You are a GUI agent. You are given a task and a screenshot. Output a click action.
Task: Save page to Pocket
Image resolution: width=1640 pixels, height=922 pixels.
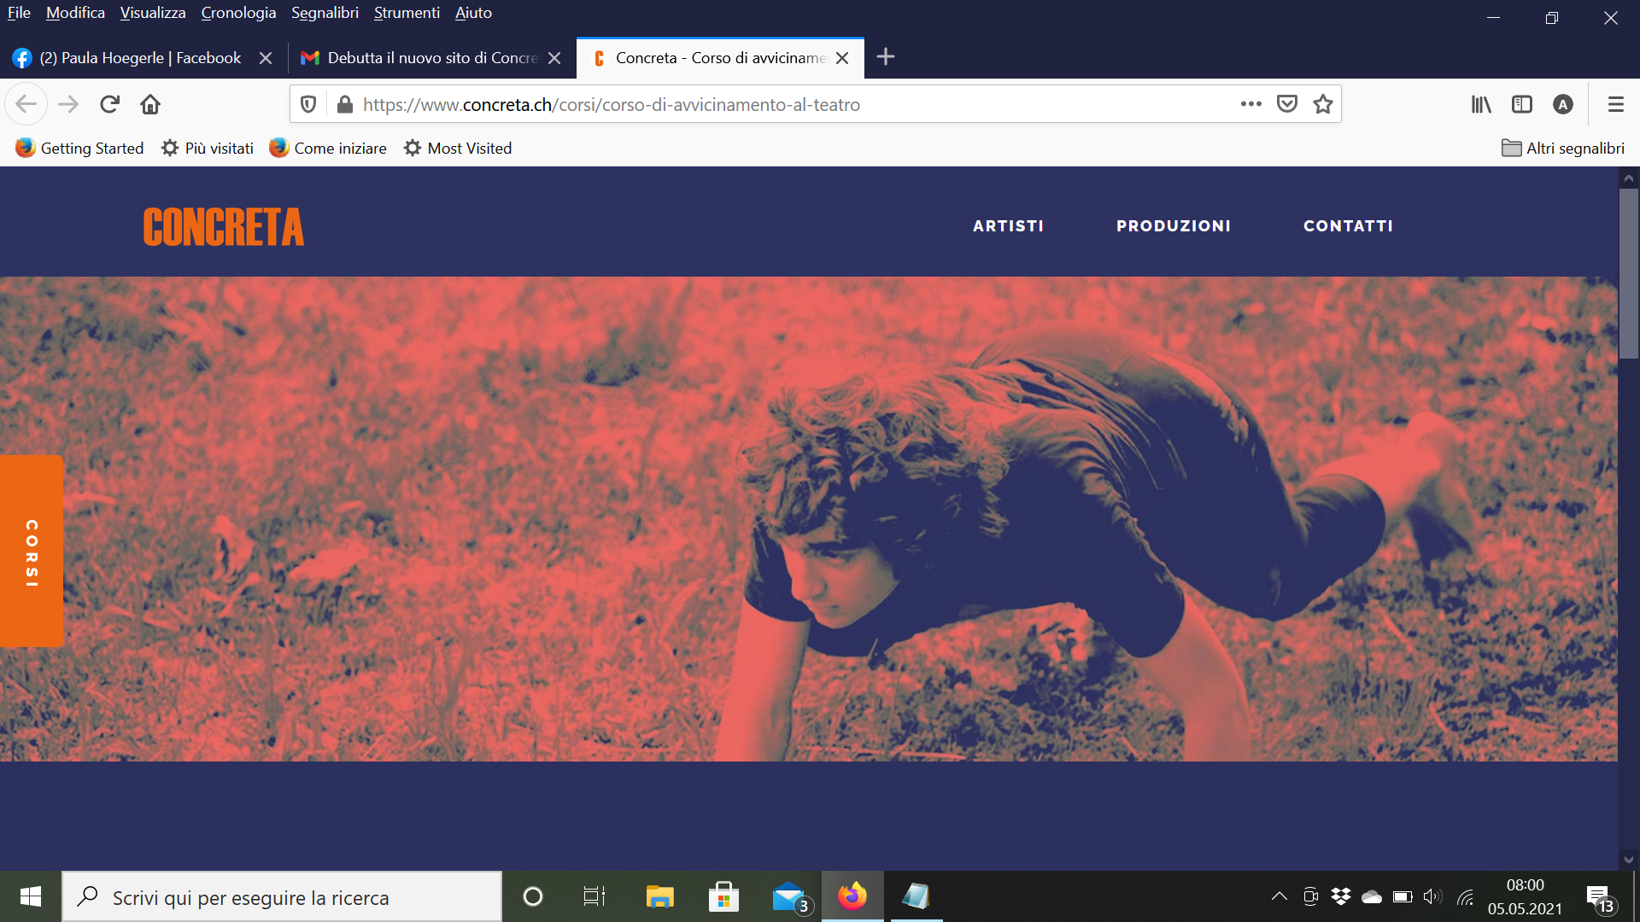[x=1287, y=104]
